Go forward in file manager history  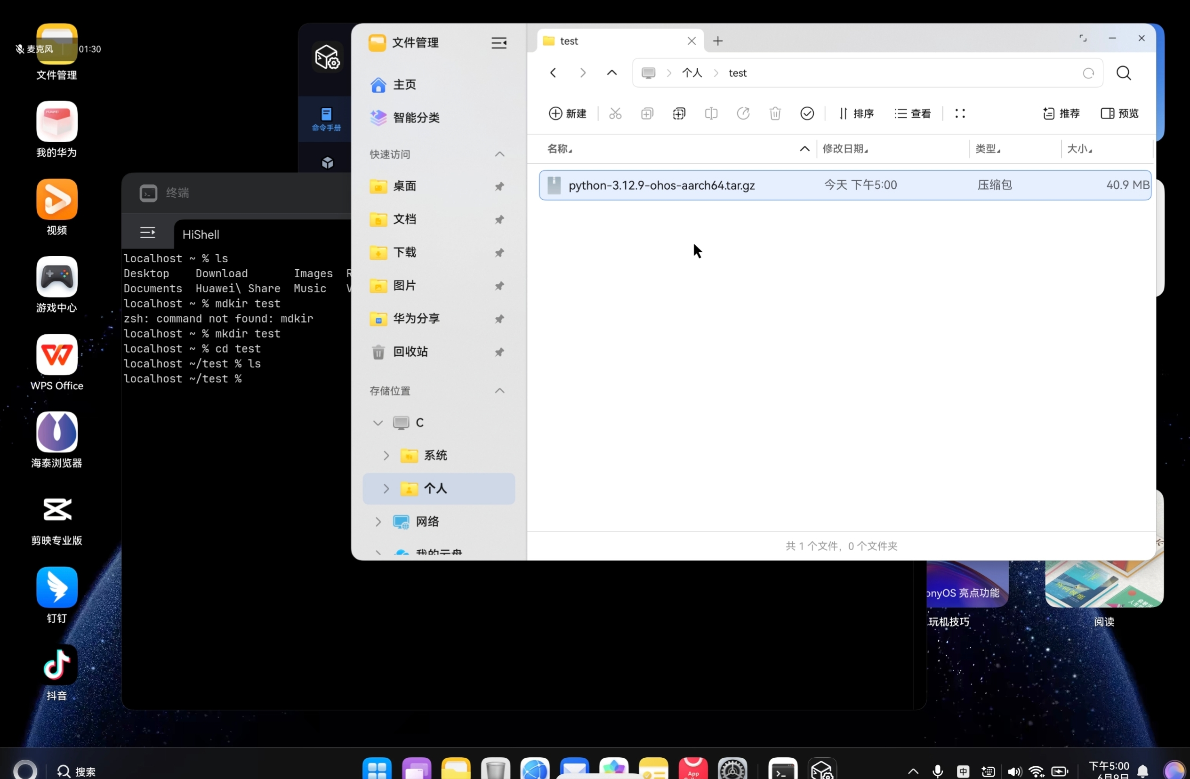pos(582,73)
